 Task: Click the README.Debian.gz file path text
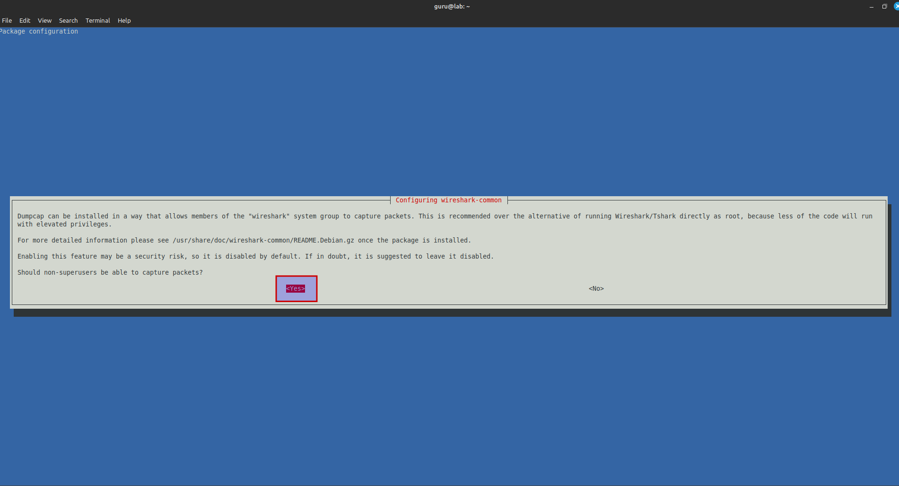(x=263, y=240)
